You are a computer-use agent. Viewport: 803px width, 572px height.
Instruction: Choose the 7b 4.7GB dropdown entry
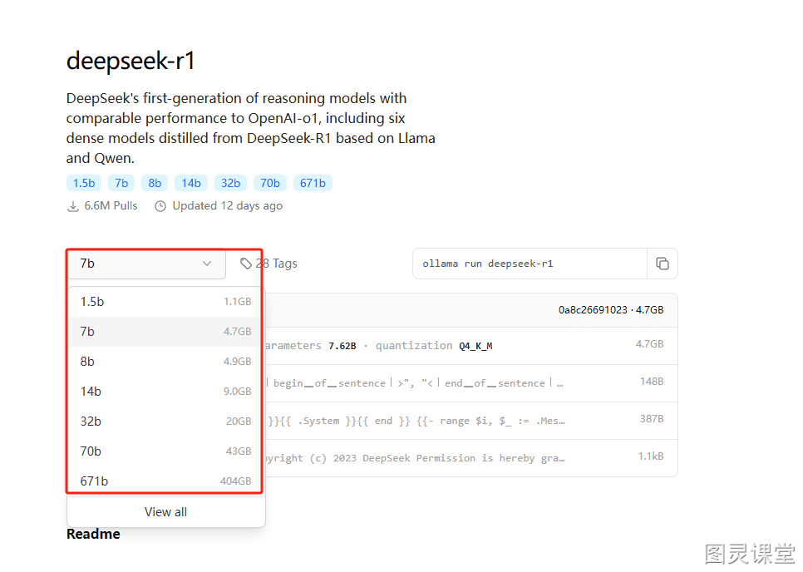(x=166, y=332)
